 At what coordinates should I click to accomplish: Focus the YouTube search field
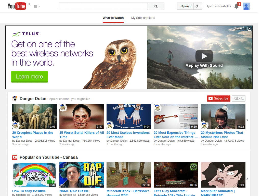point(103,6)
